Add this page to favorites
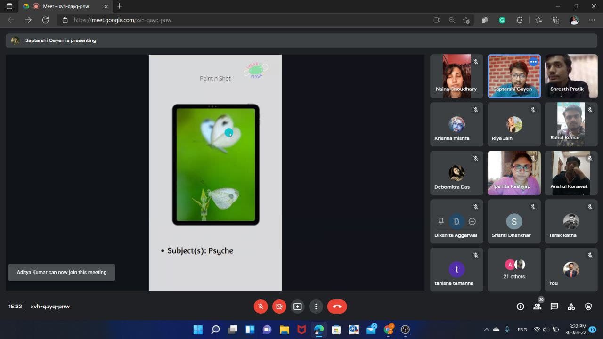The height and width of the screenshot is (339, 603). [x=466, y=20]
